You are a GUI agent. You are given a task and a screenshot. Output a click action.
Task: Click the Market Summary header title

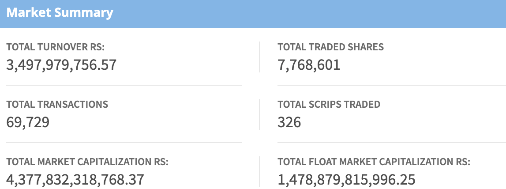[60, 12]
